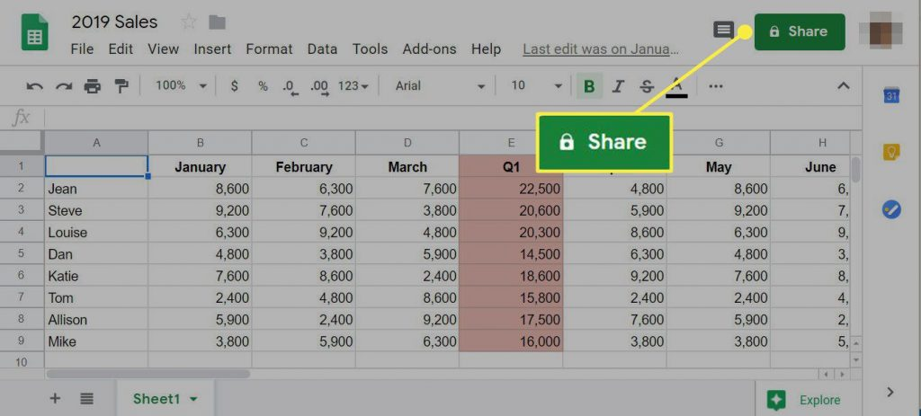
Task: Open Google Calendar side panel icon
Action: 890,96
